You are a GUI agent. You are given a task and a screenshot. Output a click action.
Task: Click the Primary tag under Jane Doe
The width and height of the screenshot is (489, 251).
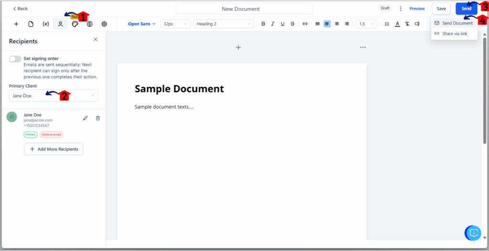(31, 135)
